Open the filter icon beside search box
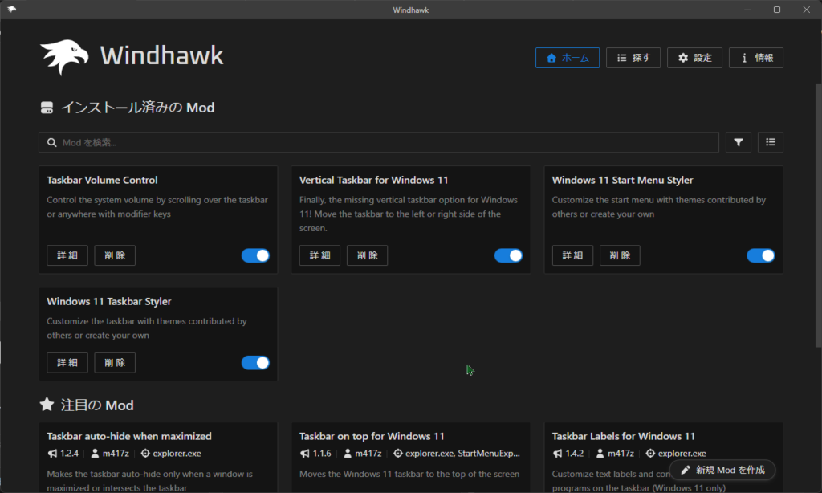822x493 pixels. coord(738,142)
